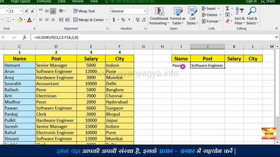Open the Font Color dropdown arrow

(34, 20)
